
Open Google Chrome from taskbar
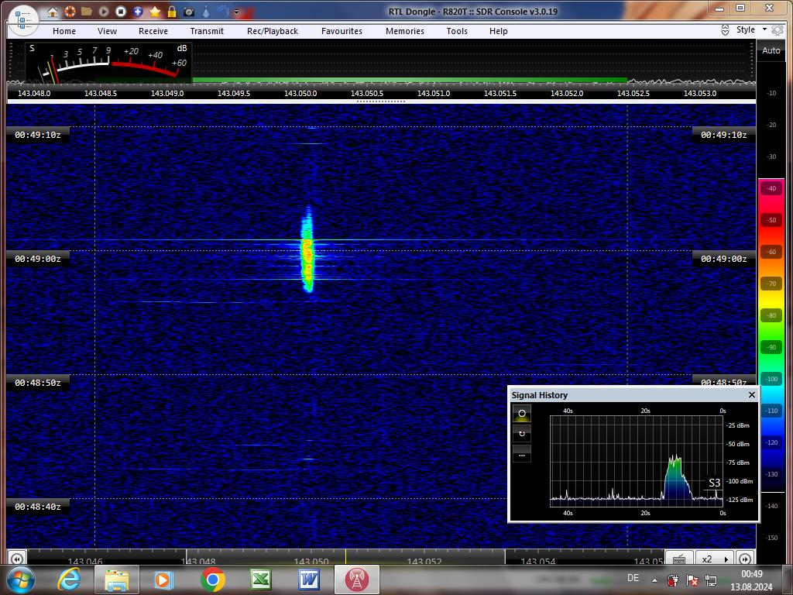(x=212, y=580)
